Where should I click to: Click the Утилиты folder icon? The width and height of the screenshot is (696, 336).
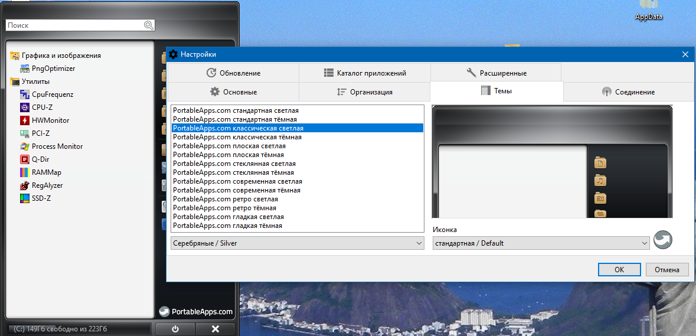tap(15, 81)
